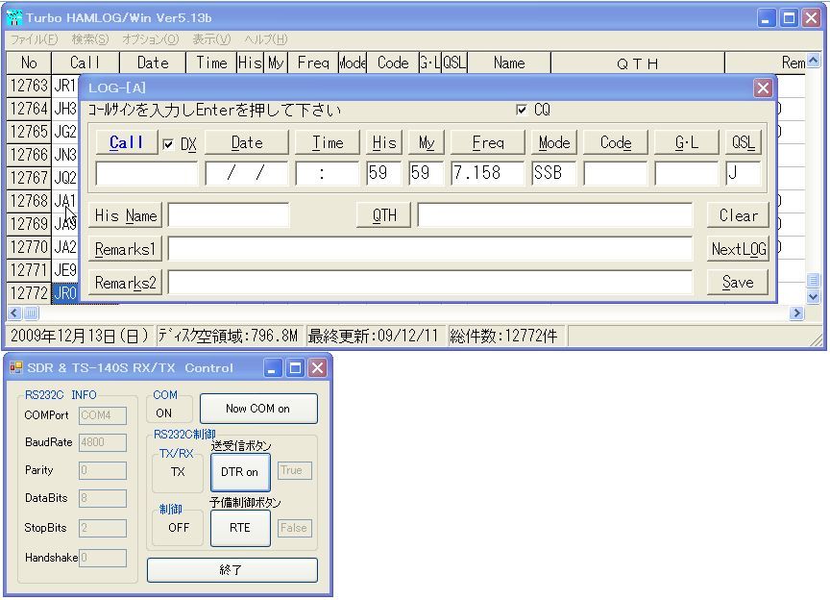The image size is (830, 600).
Task: Click the My report field showing 59
Action: click(x=427, y=173)
